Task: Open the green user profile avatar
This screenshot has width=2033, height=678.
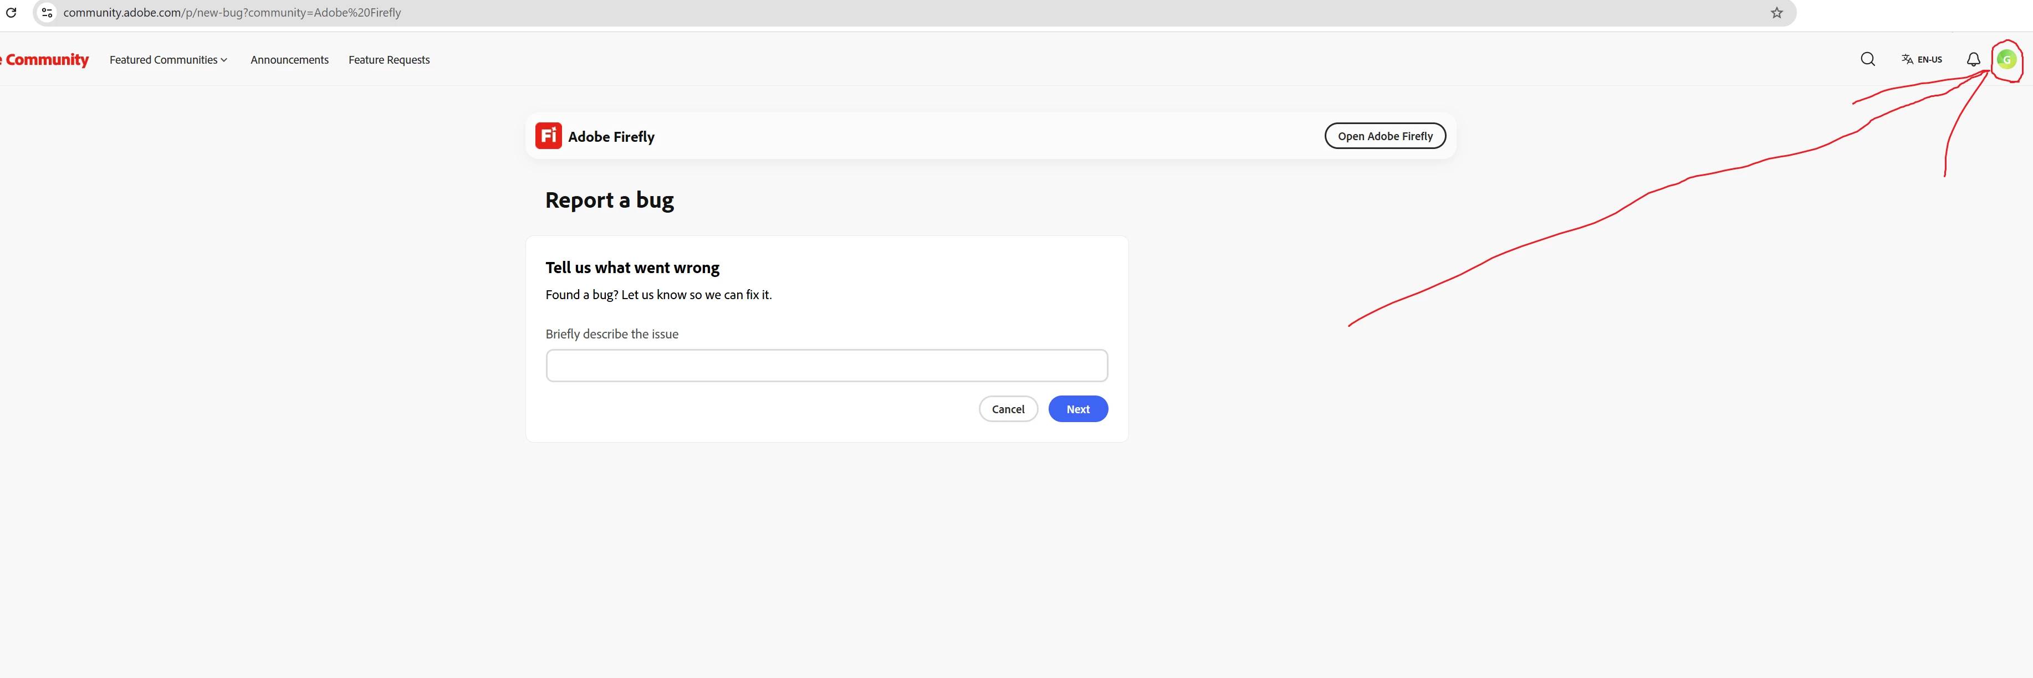Action: [x=2006, y=59]
